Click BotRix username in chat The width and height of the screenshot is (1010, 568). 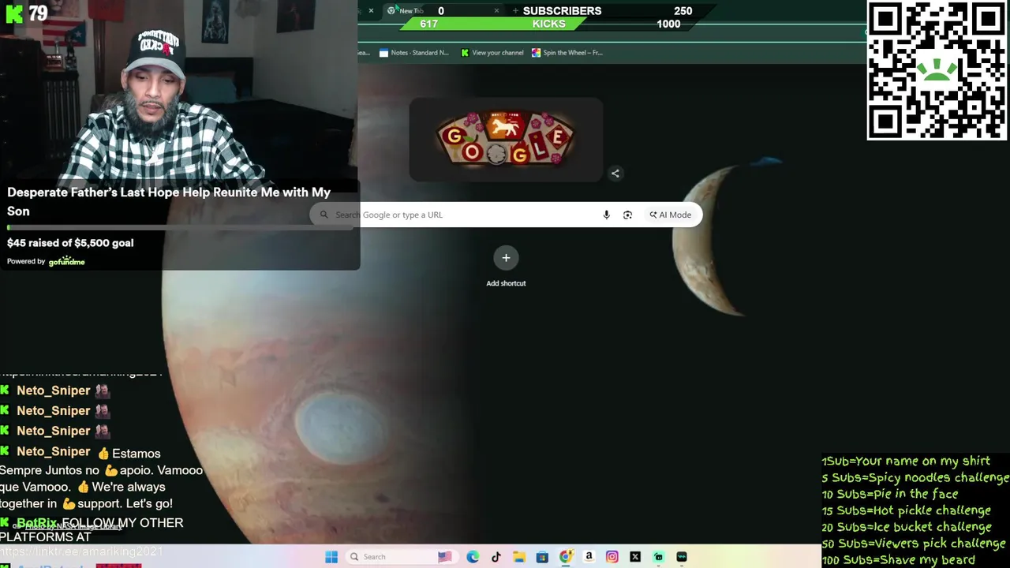(37, 523)
